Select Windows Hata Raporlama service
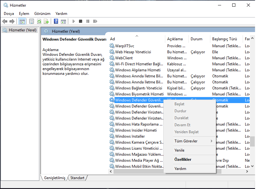Image resolution: width=256 pixels, height=189 pixels. (139, 124)
